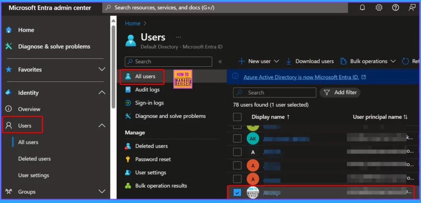Sort by Display name column header

pos(271,117)
